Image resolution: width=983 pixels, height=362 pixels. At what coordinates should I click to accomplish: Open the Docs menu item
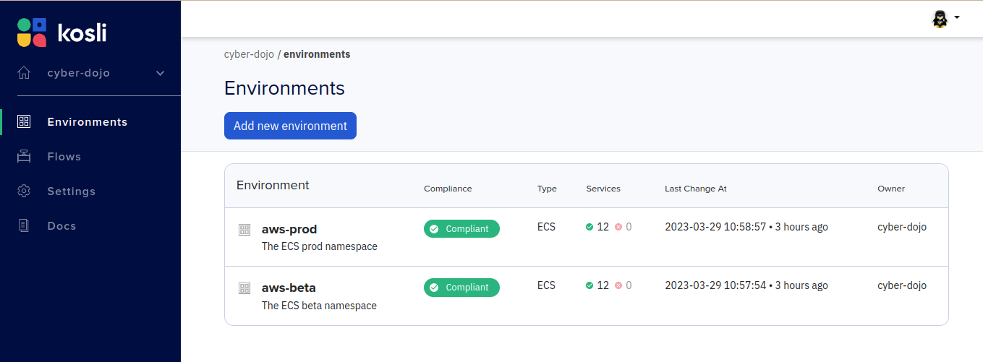click(x=61, y=226)
